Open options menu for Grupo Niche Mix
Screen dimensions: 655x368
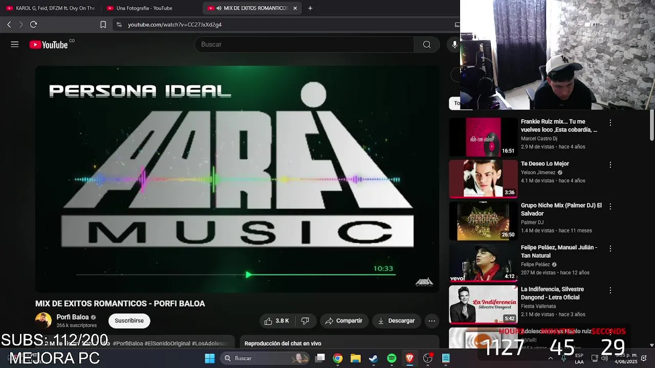[610, 206]
